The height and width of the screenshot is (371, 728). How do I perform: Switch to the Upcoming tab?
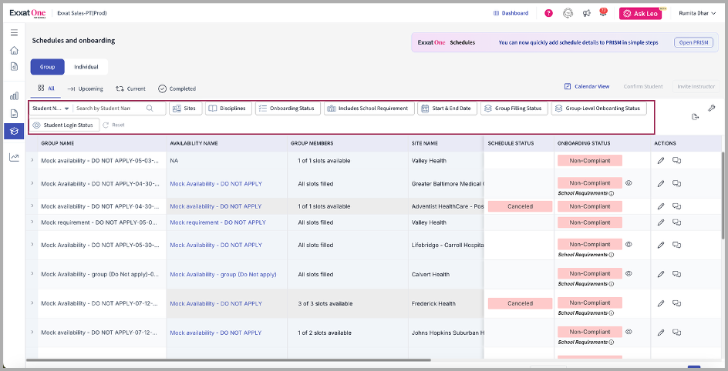pos(85,89)
